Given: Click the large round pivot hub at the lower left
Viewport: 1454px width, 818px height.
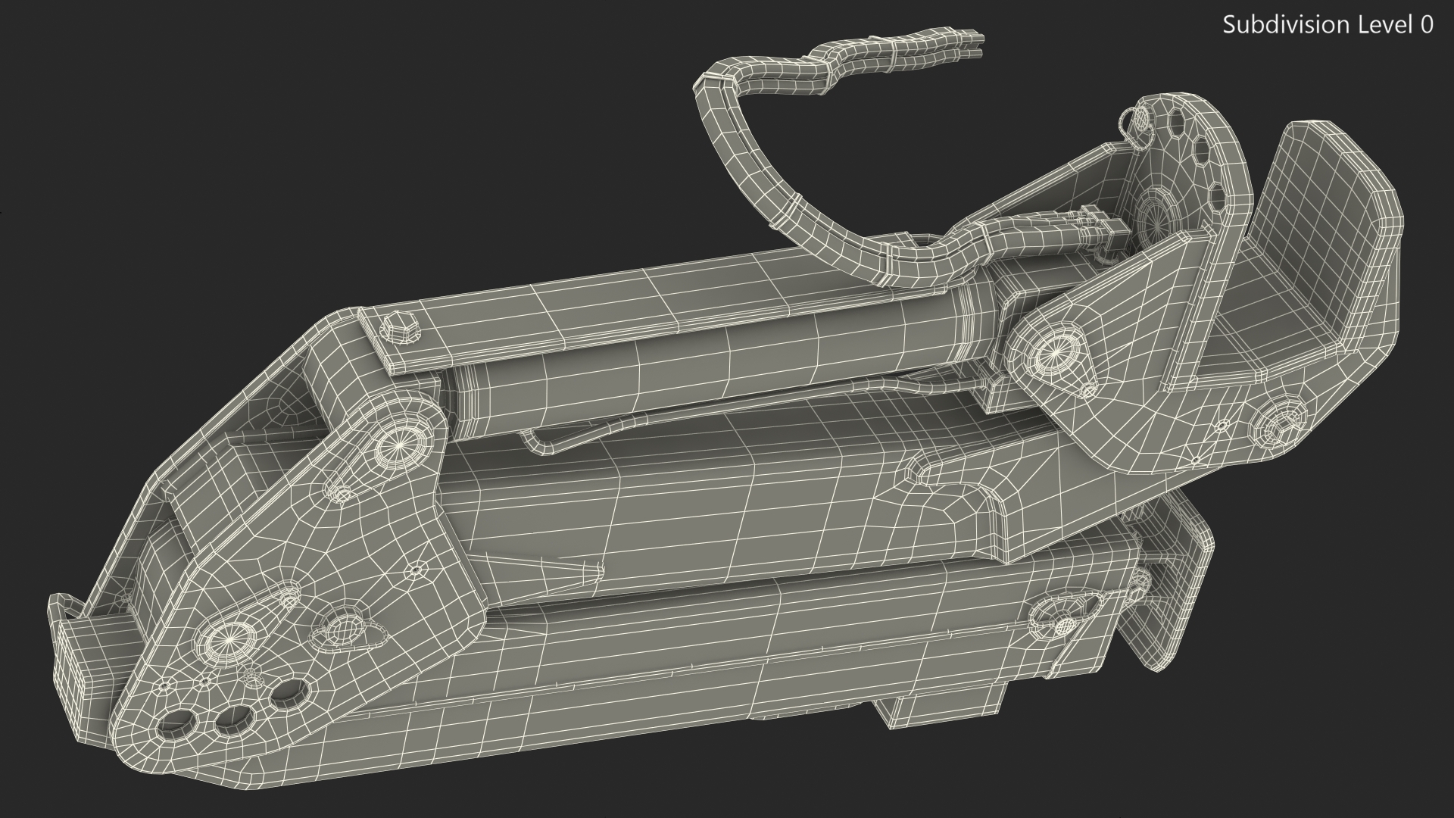Looking at the screenshot, I should point(232,641).
